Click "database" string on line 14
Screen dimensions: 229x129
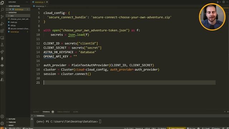[87, 52]
